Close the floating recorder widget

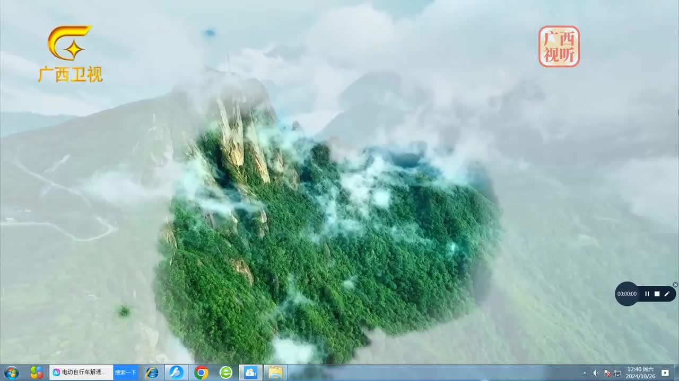click(x=675, y=285)
